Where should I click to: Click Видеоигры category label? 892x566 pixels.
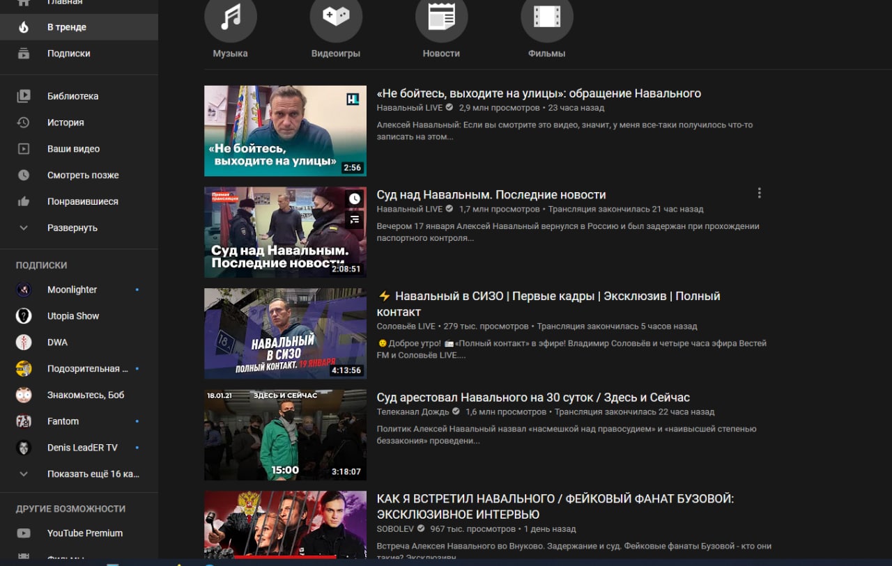[336, 54]
